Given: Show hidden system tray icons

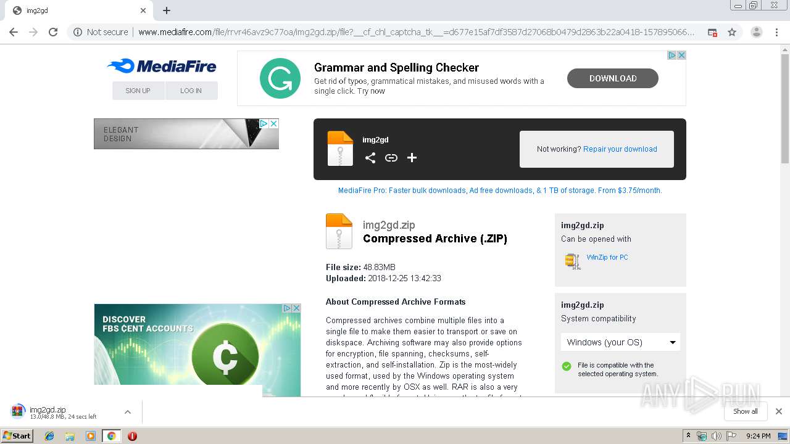Looking at the screenshot, I should pyautogui.click(x=689, y=436).
